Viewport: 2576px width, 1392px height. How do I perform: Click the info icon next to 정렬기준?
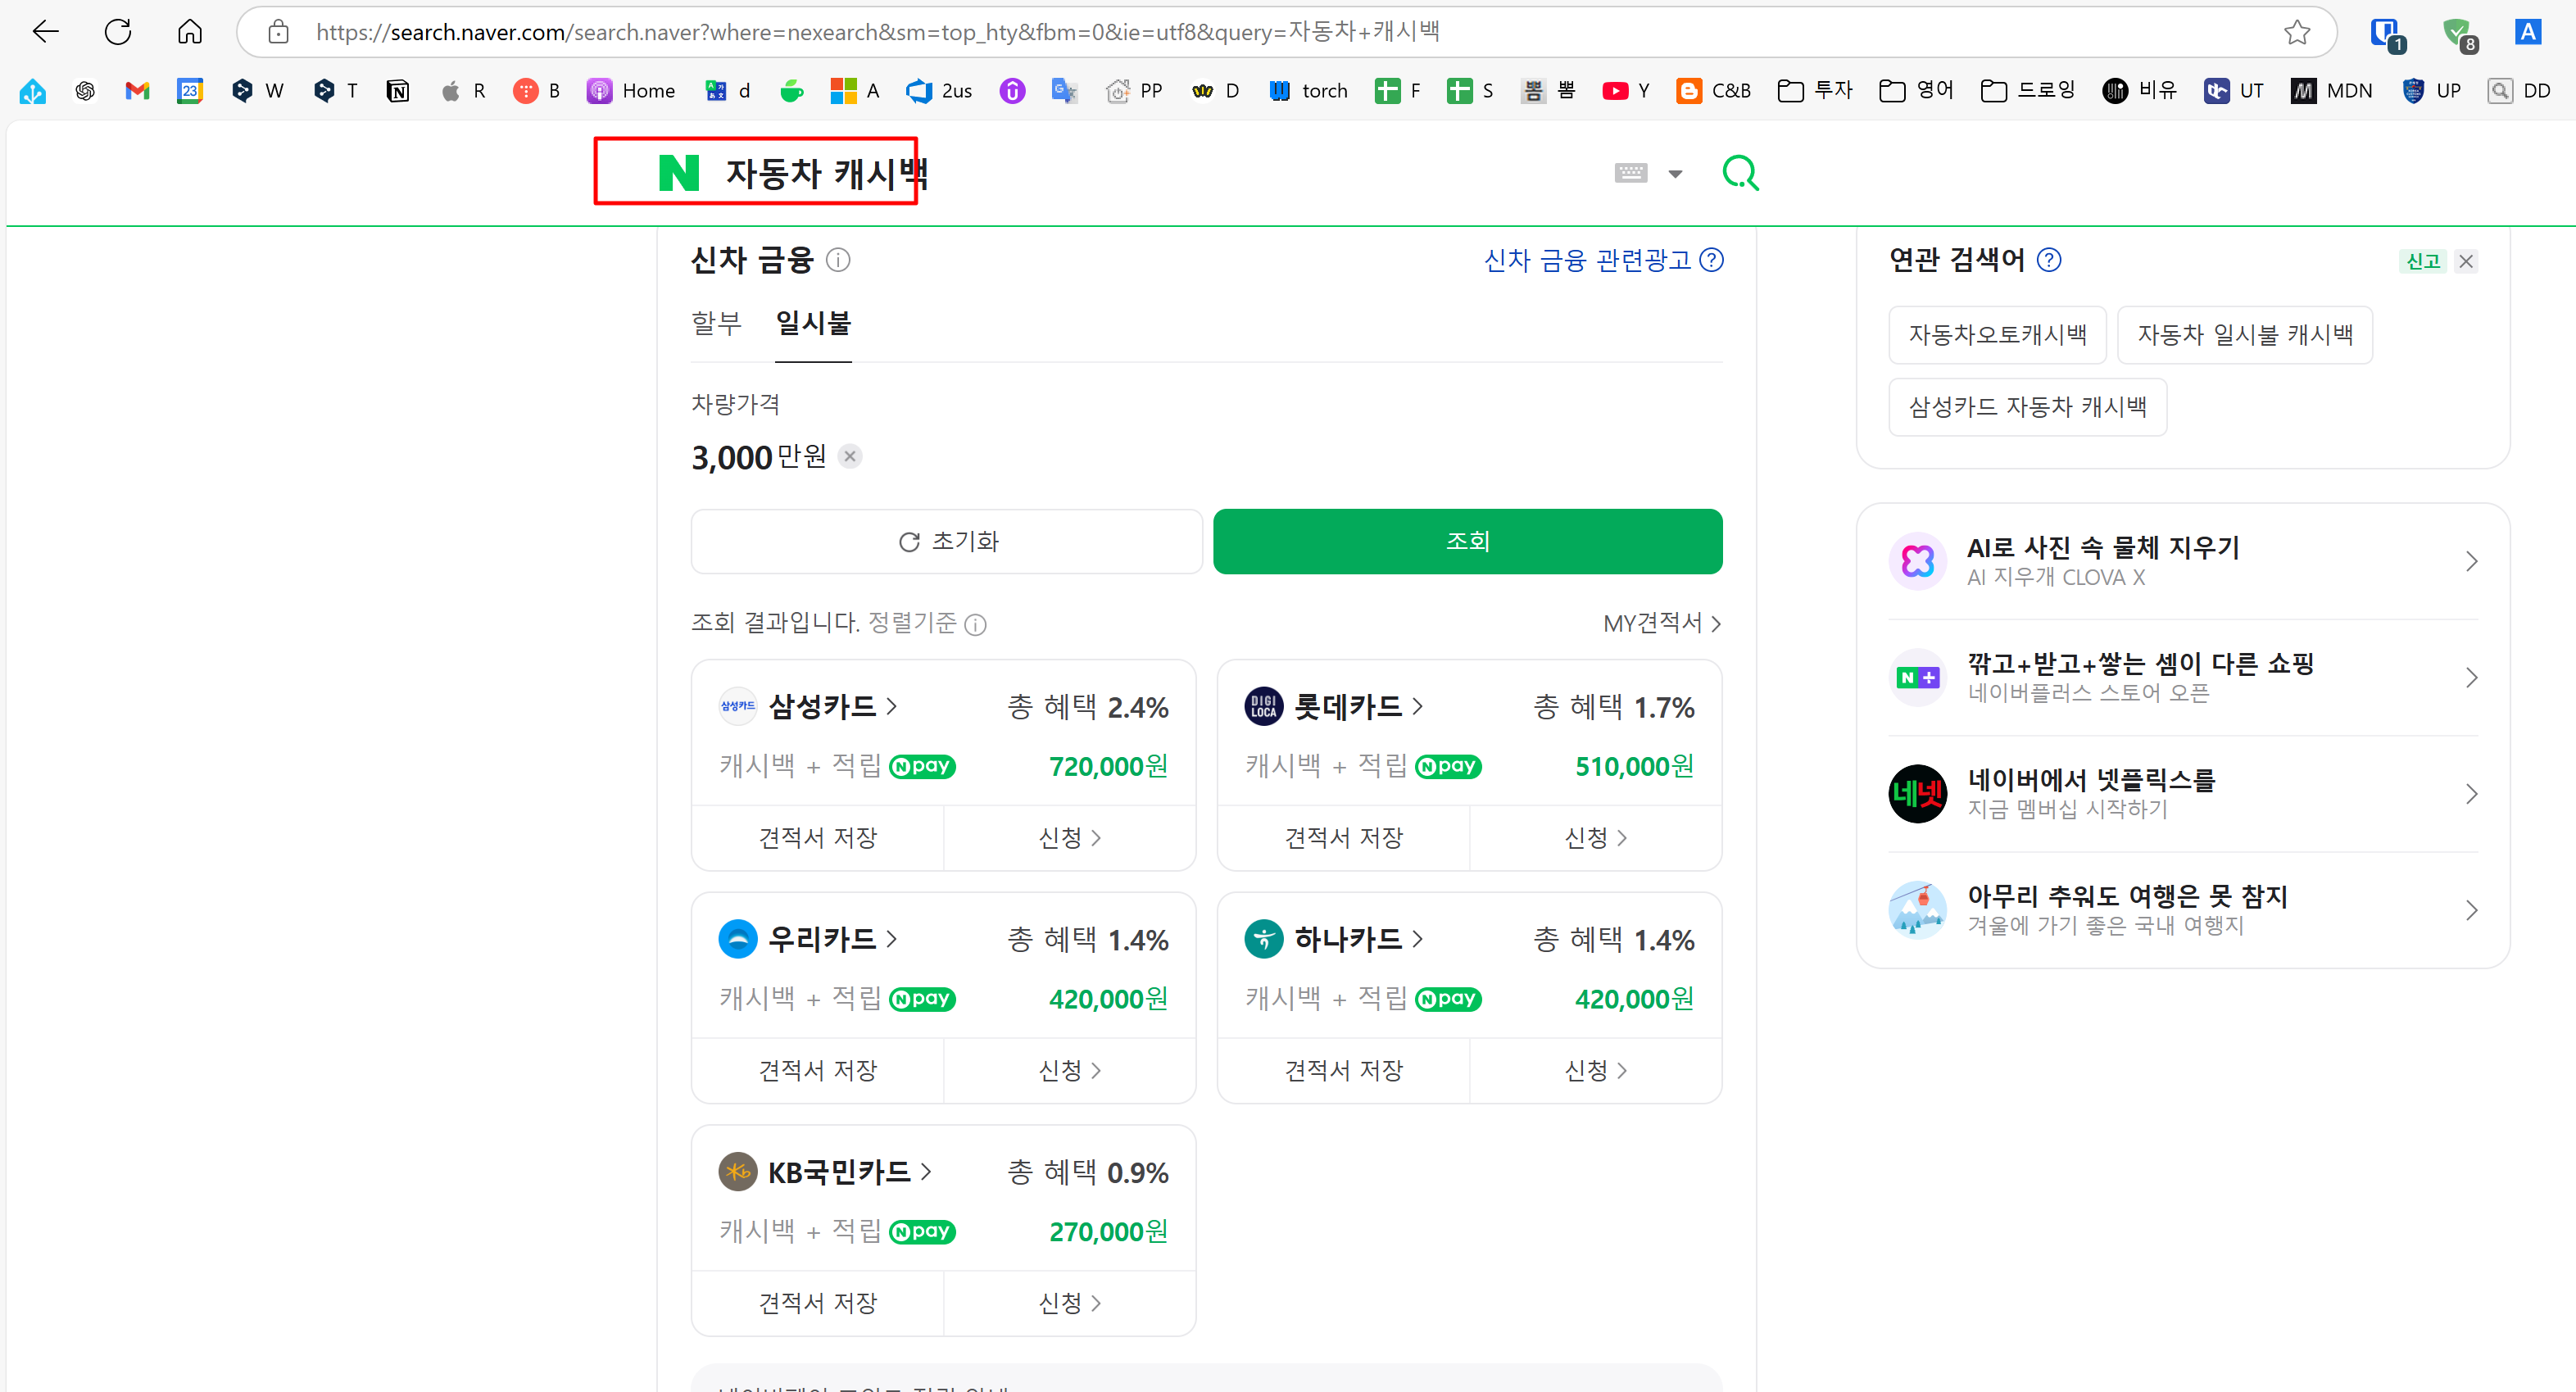(x=975, y=624)
